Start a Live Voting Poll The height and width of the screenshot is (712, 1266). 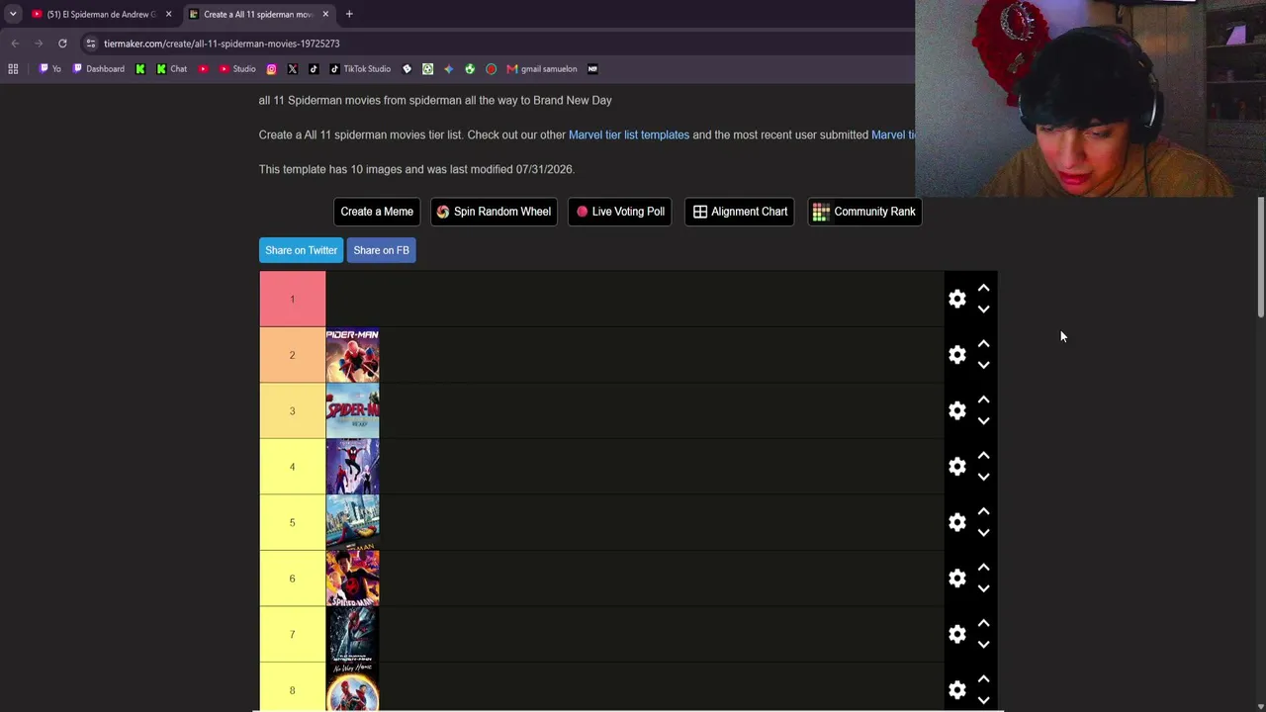[x=620, y=212]
